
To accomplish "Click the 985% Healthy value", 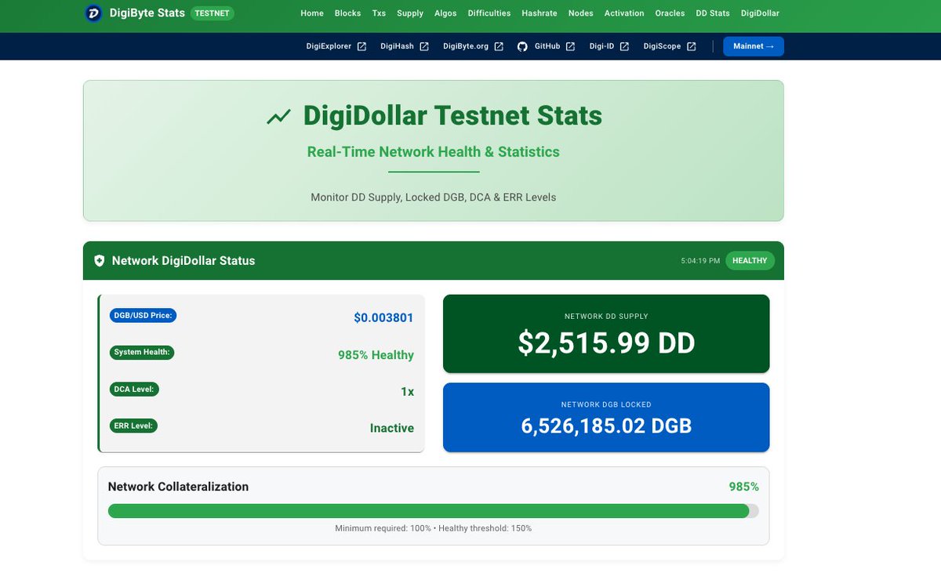I will tap(376, 355).
